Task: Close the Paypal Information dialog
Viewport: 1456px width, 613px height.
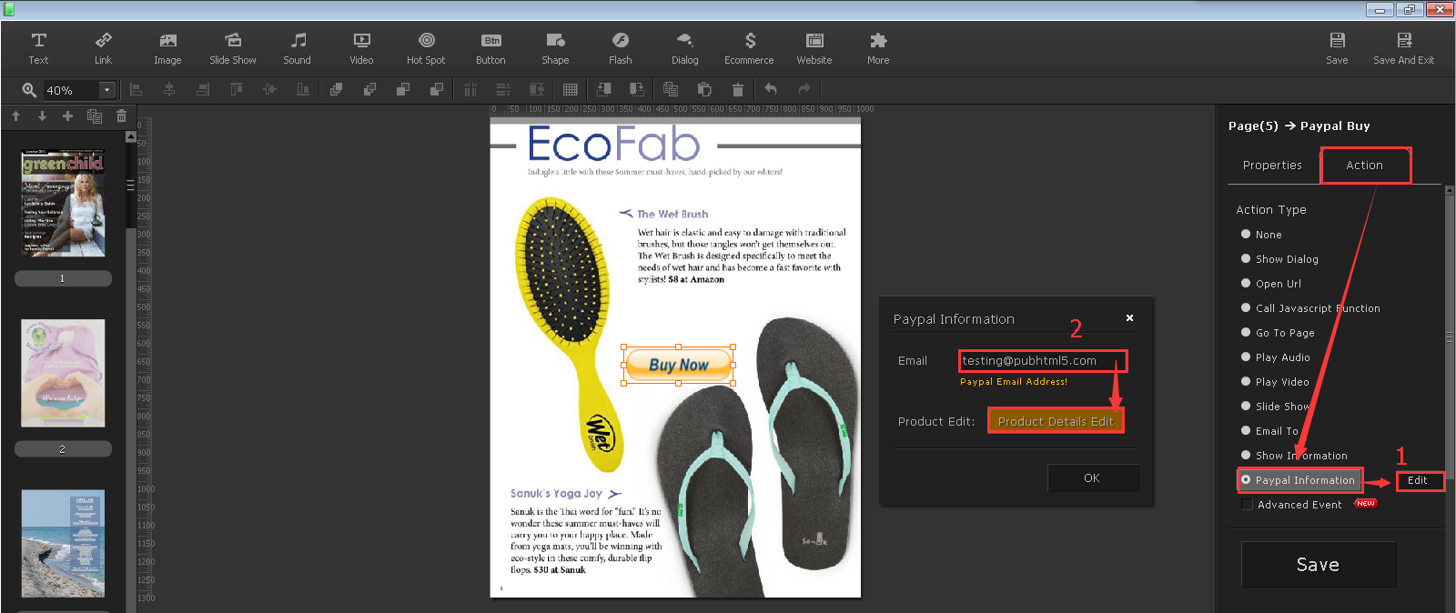Action: tap(1129, 318)
